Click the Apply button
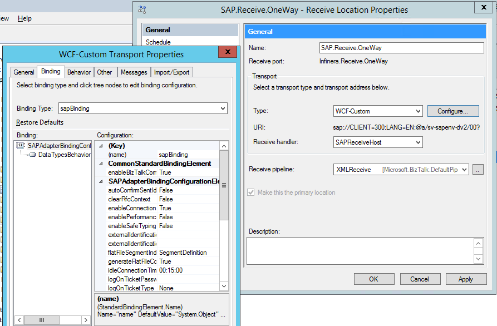Viewport: 497px width, 326px height. point(466,279)
